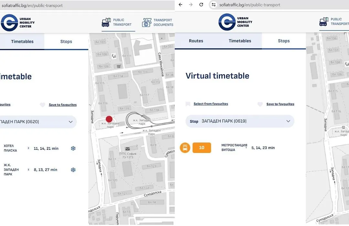Click the playground icon on left map
Image resolution: width=349 pixels, height=226 pixels.
pyautogui.click(x=114, y=56)
